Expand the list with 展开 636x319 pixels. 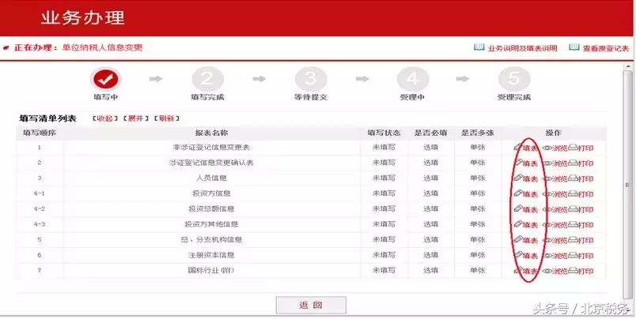(x=135, y=118)
